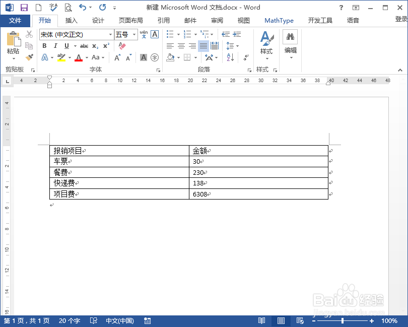Switch to 插入 Insert tab
The image size is (408, 327).
(72, 21)
